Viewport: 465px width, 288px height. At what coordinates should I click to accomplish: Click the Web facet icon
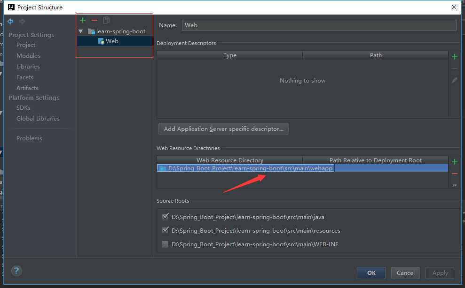tap(101, 41)
